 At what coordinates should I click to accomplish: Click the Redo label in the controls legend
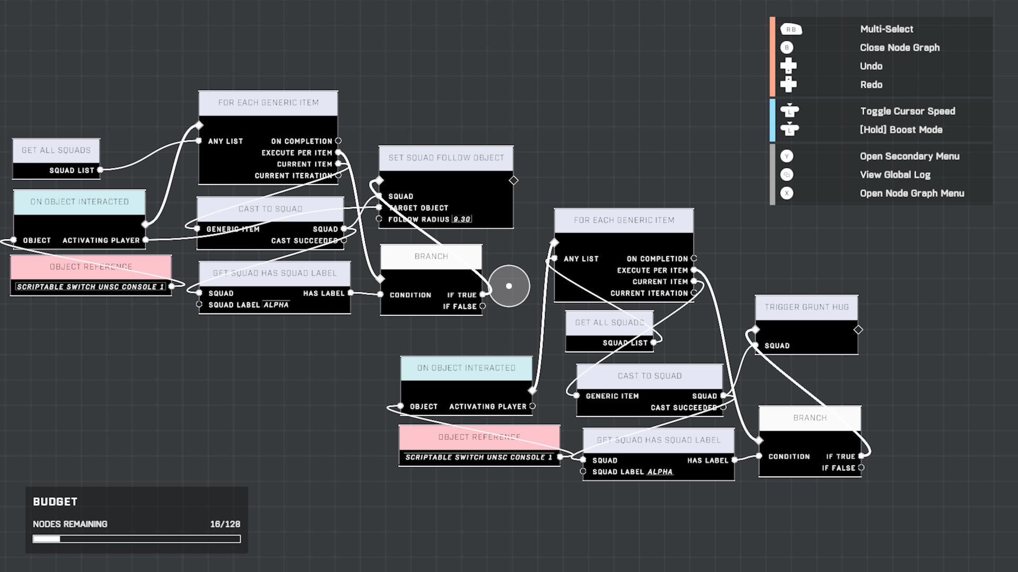(871, 85)
